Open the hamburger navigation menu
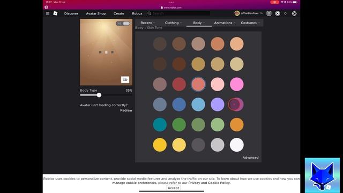 [48, 13]
